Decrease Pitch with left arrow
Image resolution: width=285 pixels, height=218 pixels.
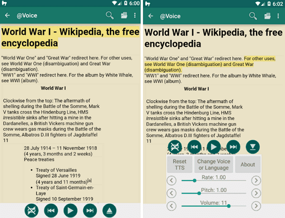pos(171,193)
